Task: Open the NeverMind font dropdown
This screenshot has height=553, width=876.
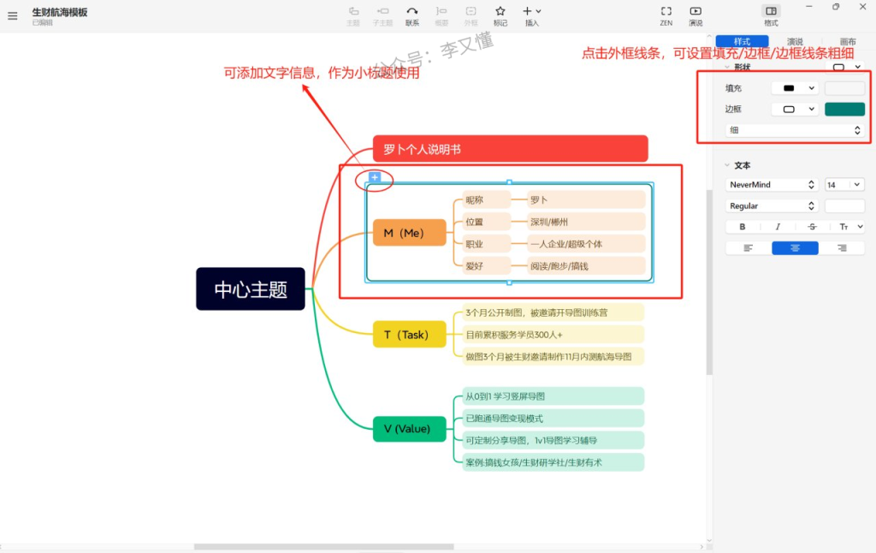Action: (x=772, y=185)
